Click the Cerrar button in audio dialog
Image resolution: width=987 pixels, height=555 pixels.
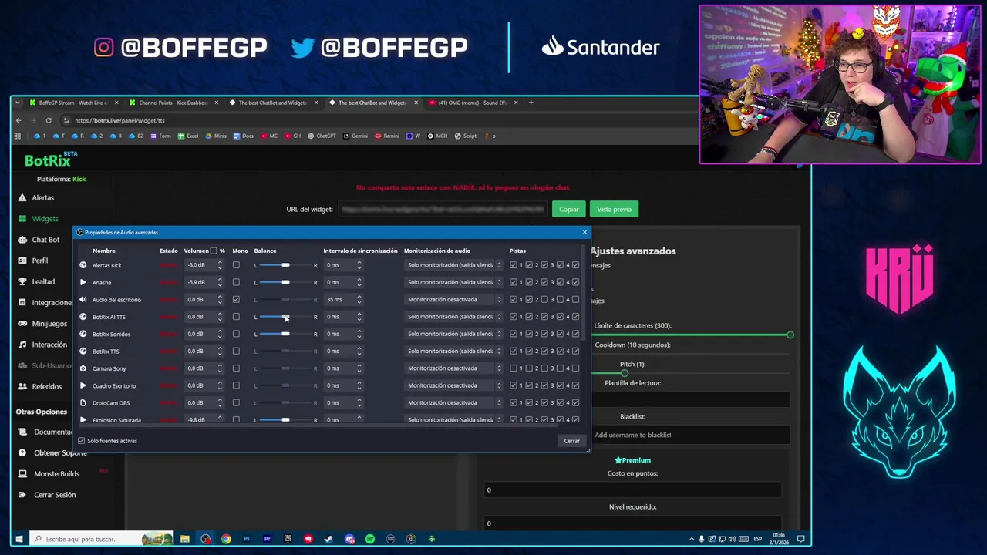571,441
